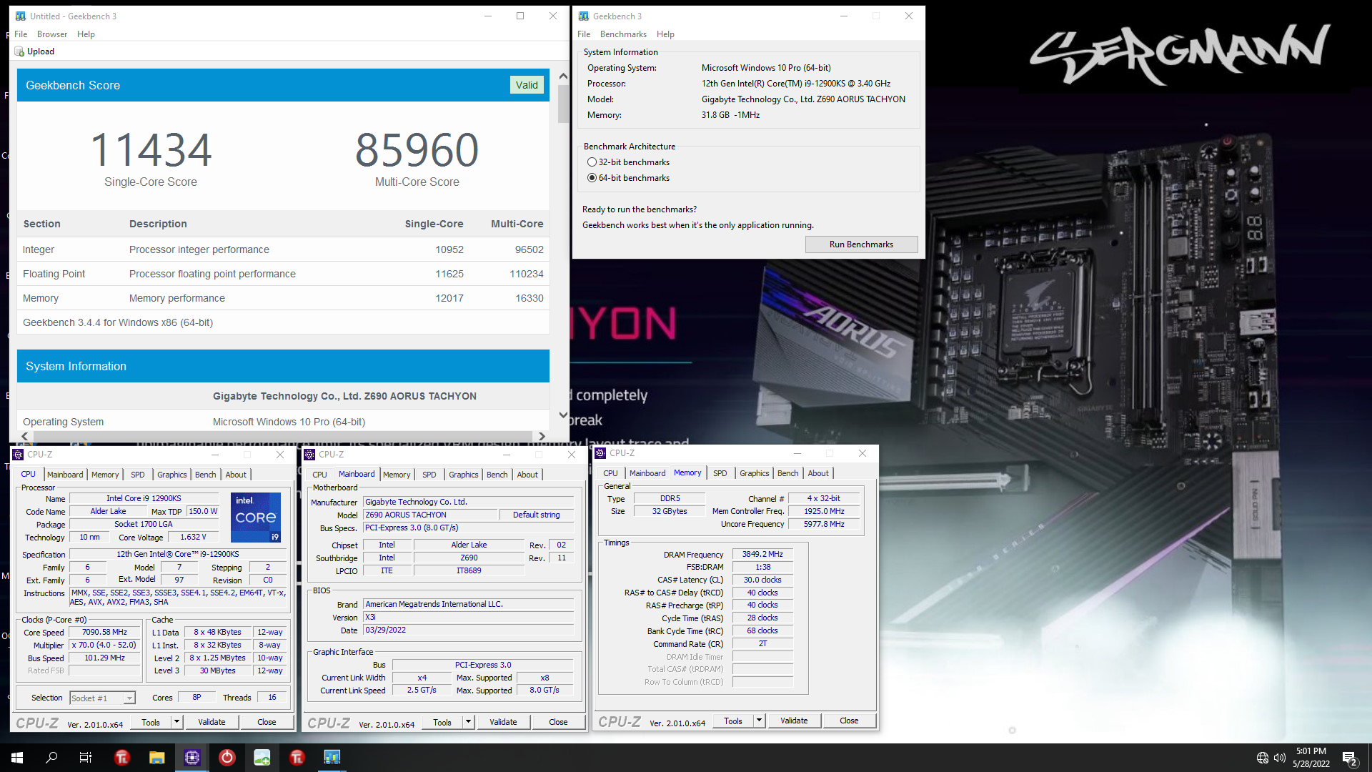Image resolution: width=1372 pixels, height=772 pixels.
Task: Click the vertical scrollbar thumb in Geekbench results
Action: 563,104
